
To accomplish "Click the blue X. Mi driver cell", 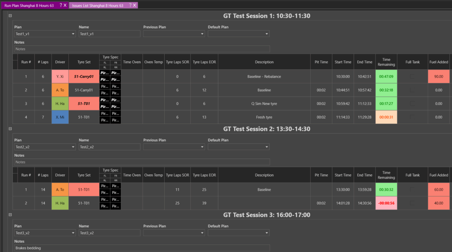I will pos(60,117).
